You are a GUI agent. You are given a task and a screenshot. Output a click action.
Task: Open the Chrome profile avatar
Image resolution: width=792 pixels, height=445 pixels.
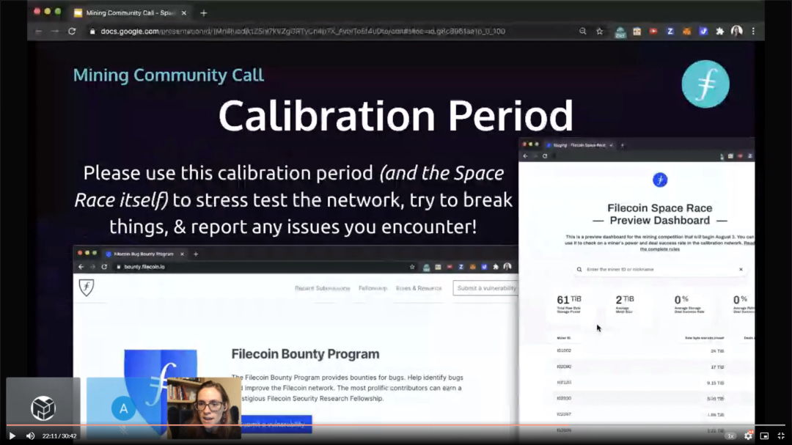[737, 32]
